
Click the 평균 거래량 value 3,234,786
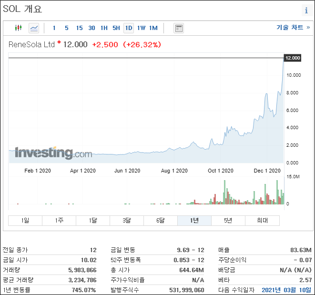tap(82, 280)
